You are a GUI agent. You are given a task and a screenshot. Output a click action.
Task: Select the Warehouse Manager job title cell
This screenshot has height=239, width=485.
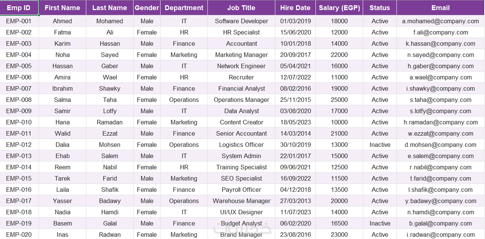[241, 201]
